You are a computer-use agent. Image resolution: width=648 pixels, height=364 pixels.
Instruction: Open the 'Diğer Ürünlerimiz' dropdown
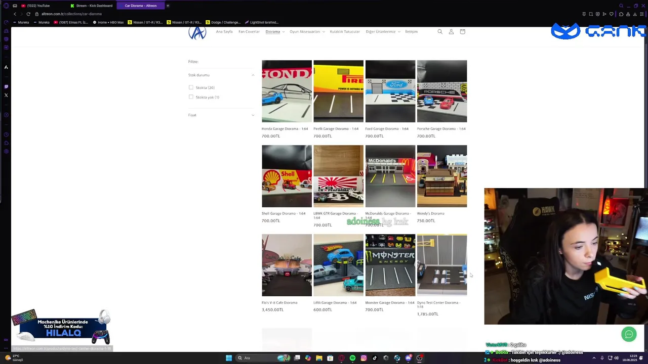[x=383, y=32]
